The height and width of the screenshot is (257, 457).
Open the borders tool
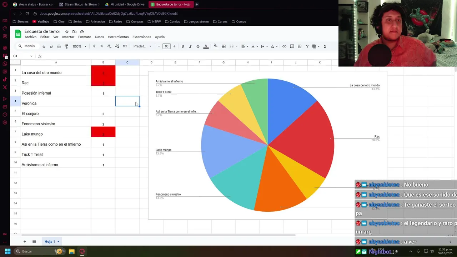point(224,46)
